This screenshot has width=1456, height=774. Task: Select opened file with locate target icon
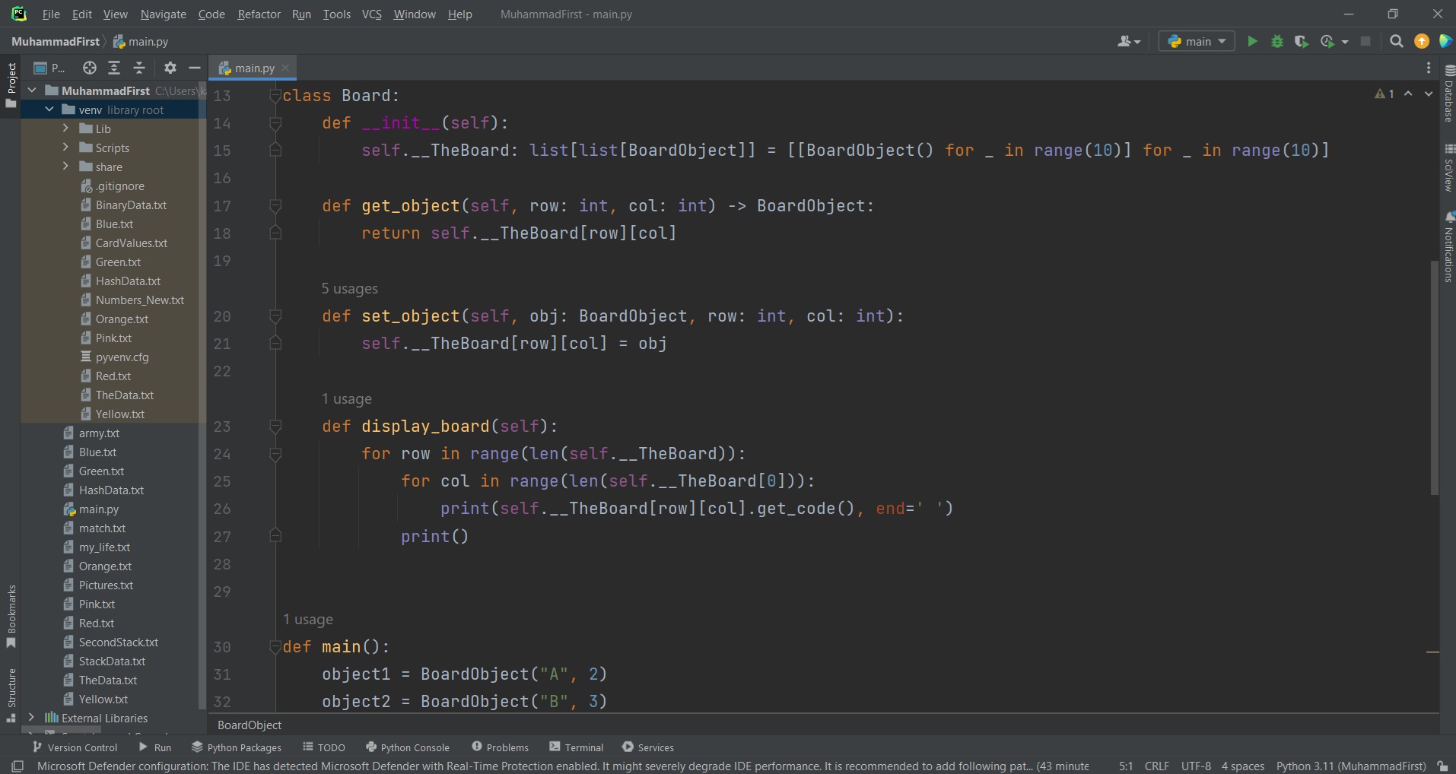pyautogui.click(x=90, y=68)
